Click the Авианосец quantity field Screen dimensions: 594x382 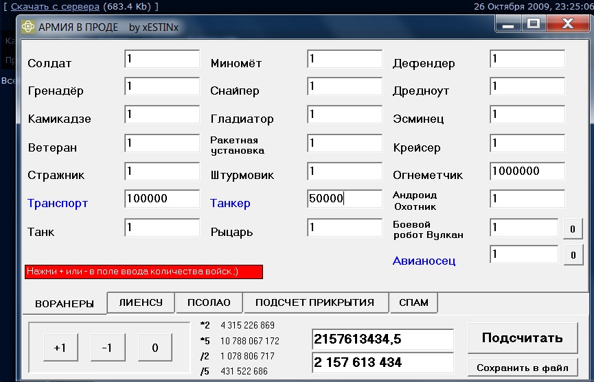tap(524, 254)
